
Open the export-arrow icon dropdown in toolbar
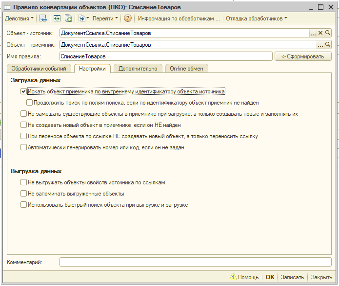click(x=84, y=18)
